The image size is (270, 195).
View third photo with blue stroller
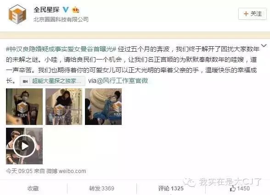(x=103, y=107)
